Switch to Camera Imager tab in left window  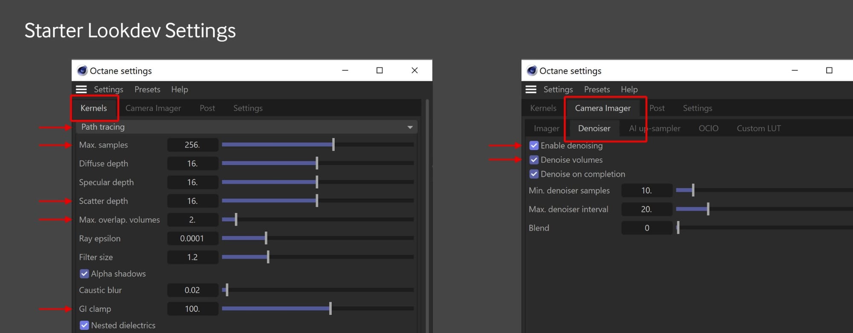(153, 108)
